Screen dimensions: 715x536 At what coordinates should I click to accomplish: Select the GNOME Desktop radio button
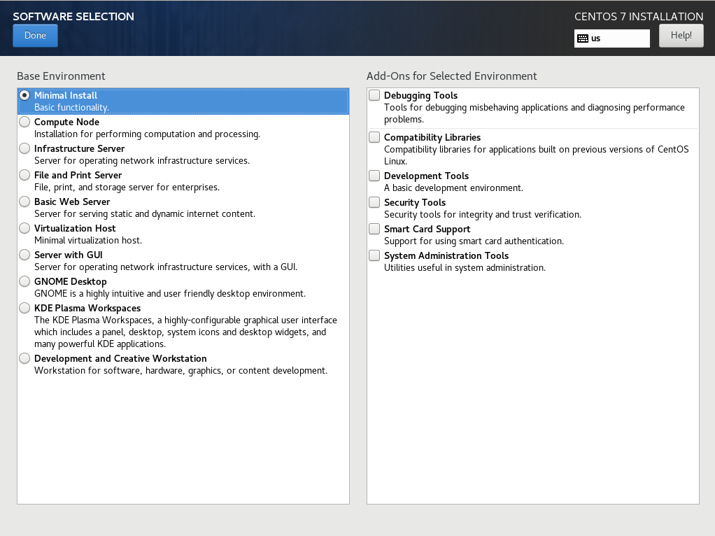click(x=24, y=281)
